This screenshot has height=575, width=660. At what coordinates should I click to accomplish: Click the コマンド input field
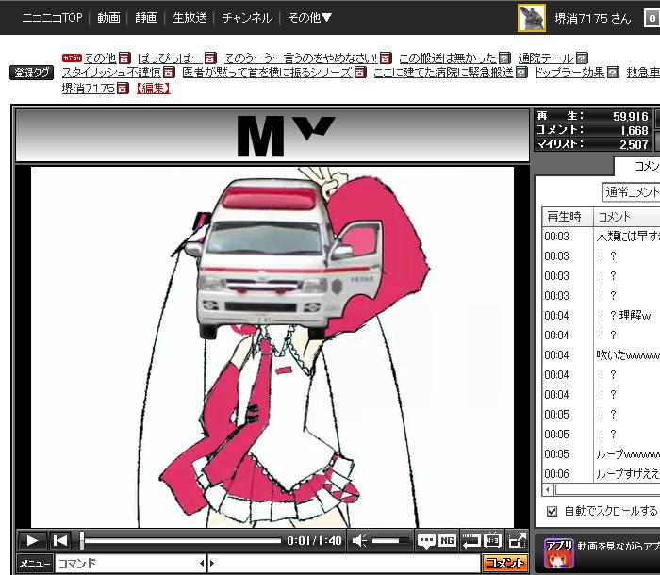[126, 563]
